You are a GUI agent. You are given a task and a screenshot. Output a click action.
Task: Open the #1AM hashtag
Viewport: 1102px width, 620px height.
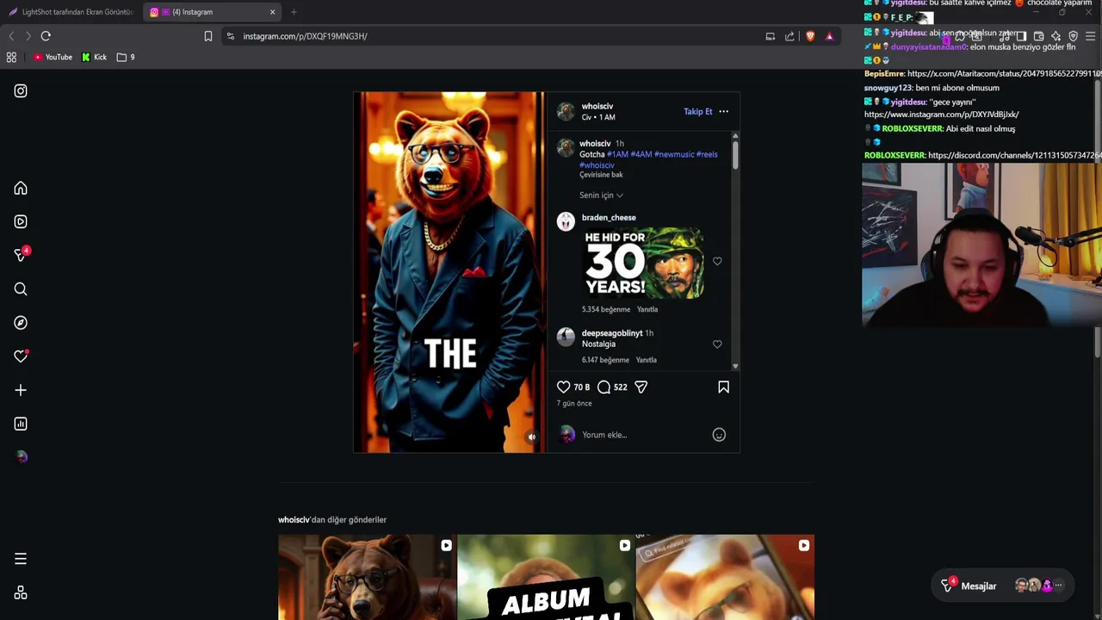617,155
